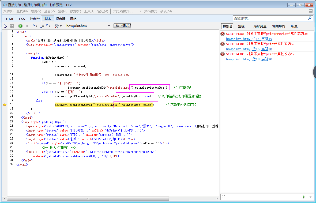The height and width of the screenshot is (203, 316).
Task: Click the scroll left arrow of code pane
Action: tap(4, 198)
